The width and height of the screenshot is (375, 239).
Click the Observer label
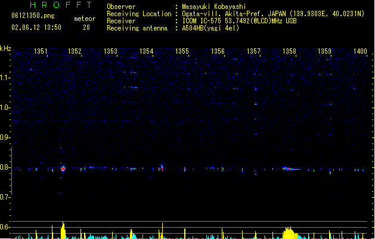pos(121,7)
